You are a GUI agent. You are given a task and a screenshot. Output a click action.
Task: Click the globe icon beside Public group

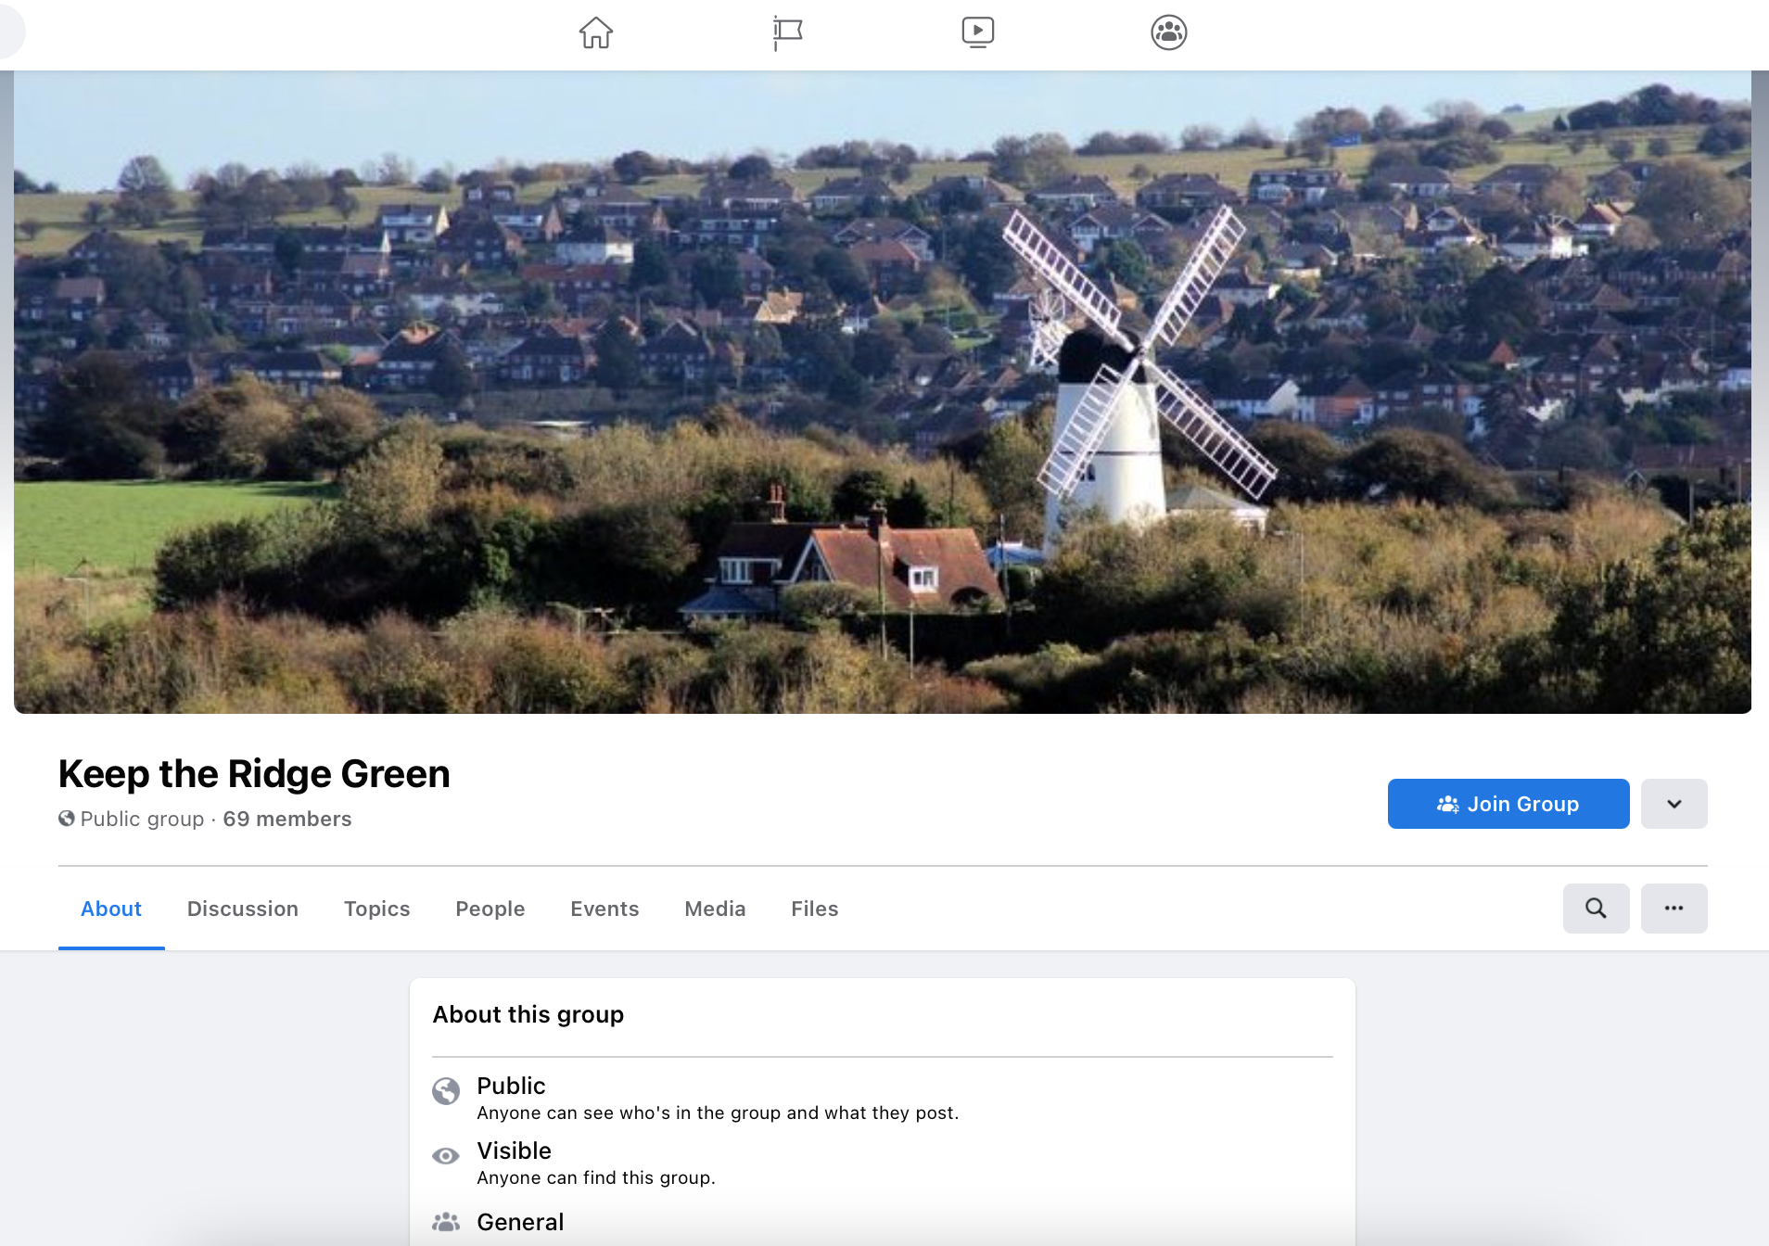point(67,819)
